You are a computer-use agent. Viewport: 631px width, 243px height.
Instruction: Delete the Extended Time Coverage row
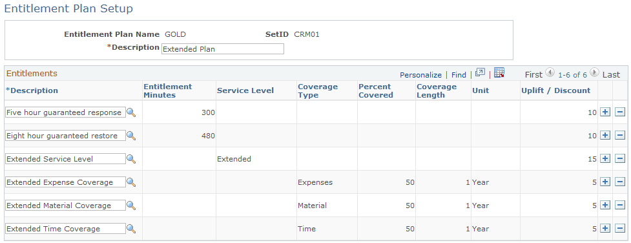tap(620, 229)
